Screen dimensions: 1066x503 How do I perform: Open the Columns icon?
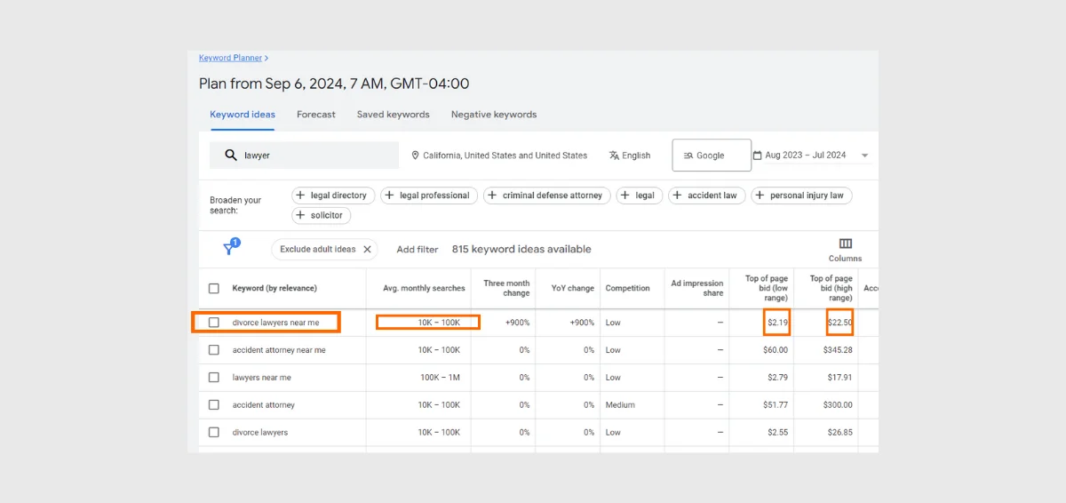pyautogui.click(x=845, y=244)
